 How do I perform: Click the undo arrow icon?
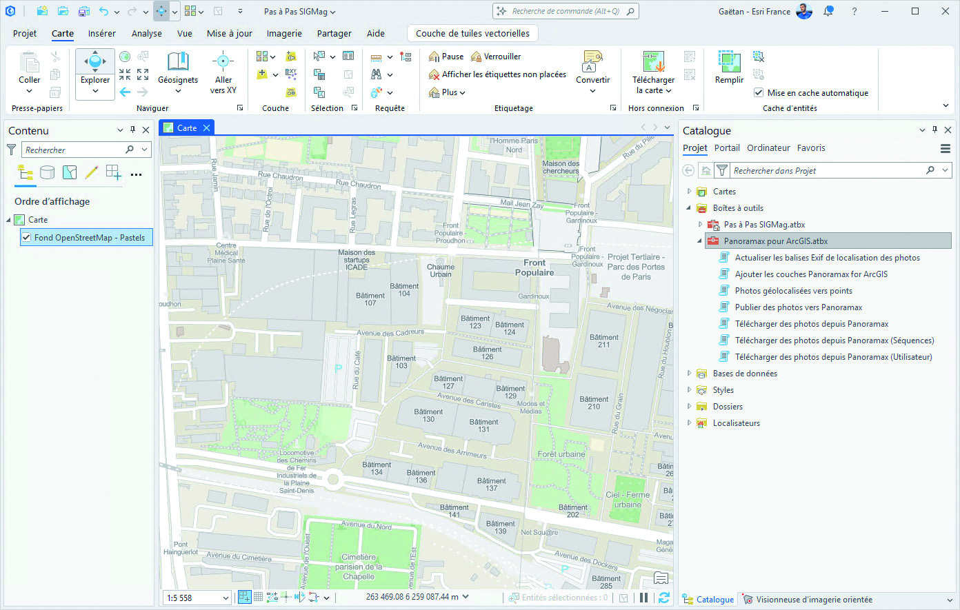pos(103,11)
